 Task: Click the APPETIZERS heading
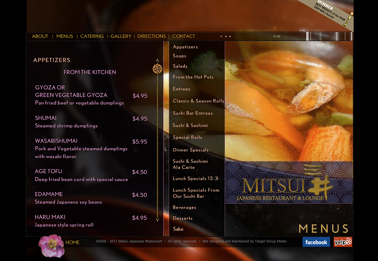click(52, 60)
